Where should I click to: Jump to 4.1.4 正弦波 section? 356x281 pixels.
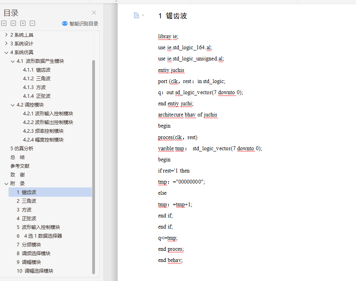[x=37, y=96]
